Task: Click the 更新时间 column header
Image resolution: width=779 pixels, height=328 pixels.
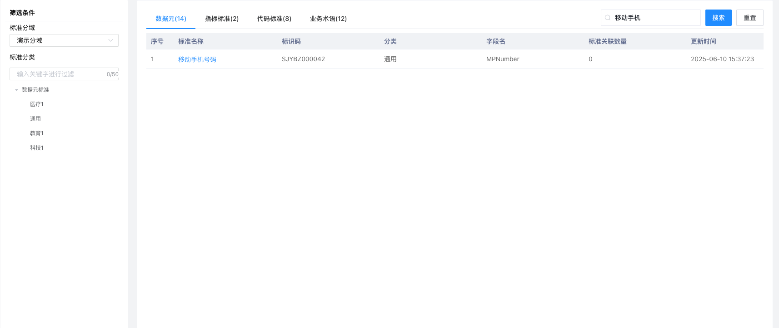Action: tap(704, 41)
